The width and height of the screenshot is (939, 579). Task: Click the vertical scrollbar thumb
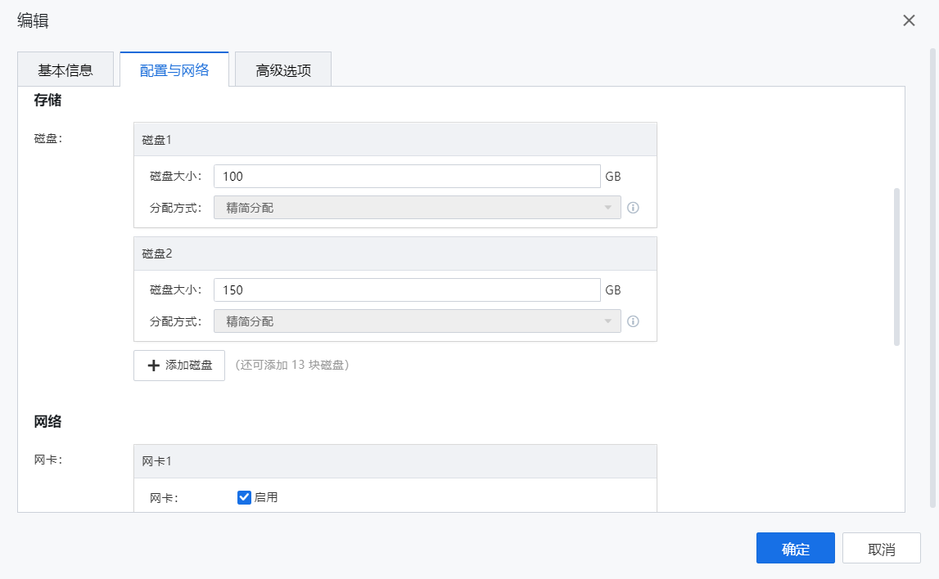(x=896, y=266)
